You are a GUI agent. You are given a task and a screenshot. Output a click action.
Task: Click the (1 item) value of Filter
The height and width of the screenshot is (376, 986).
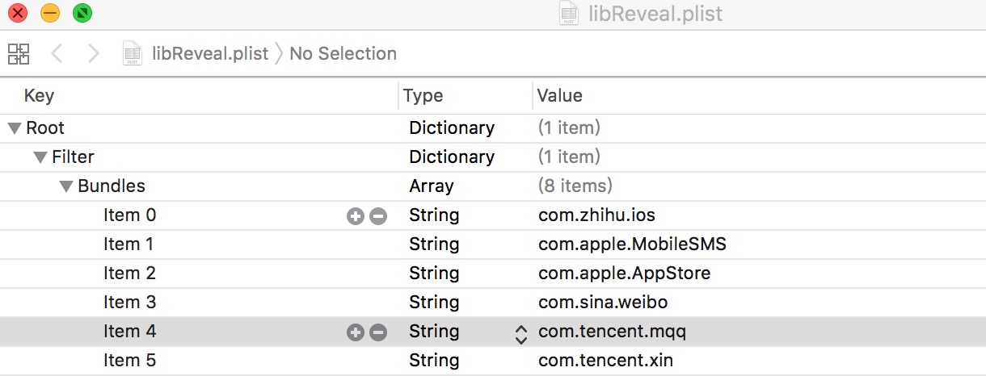(569, 157)
